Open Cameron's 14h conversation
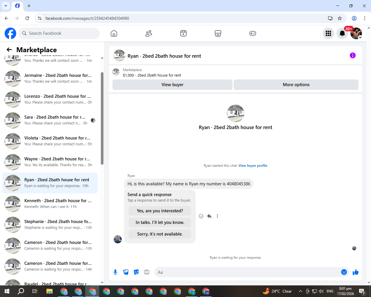 coord(50,266)
